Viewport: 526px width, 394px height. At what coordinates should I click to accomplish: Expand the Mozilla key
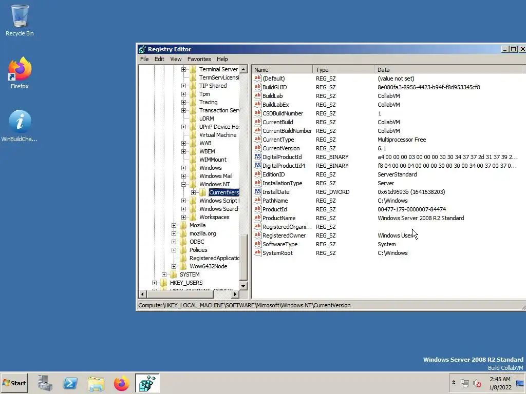174,225
